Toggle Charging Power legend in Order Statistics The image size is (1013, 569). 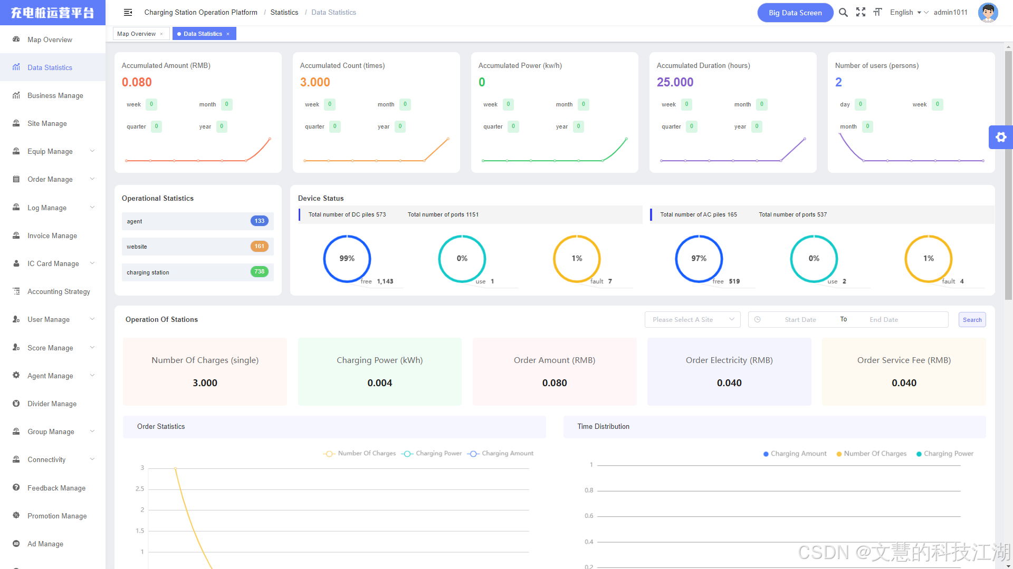click(x=432, y=454)
